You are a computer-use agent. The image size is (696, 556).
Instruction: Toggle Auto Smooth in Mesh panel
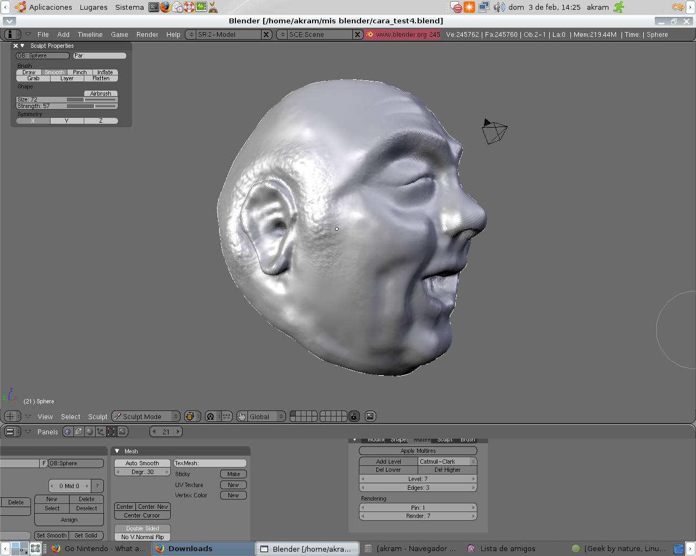(x=142, y=463)
